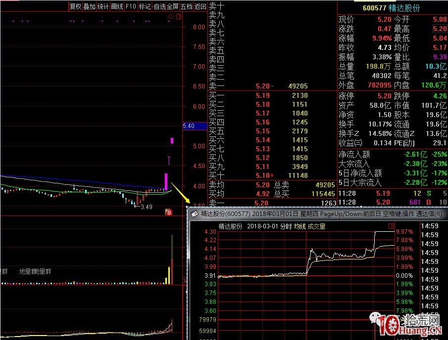448x340 pixels.
Task: Click the popup title 精达股份(600577) 2018年03月01日
Action: tap(249, 214)
